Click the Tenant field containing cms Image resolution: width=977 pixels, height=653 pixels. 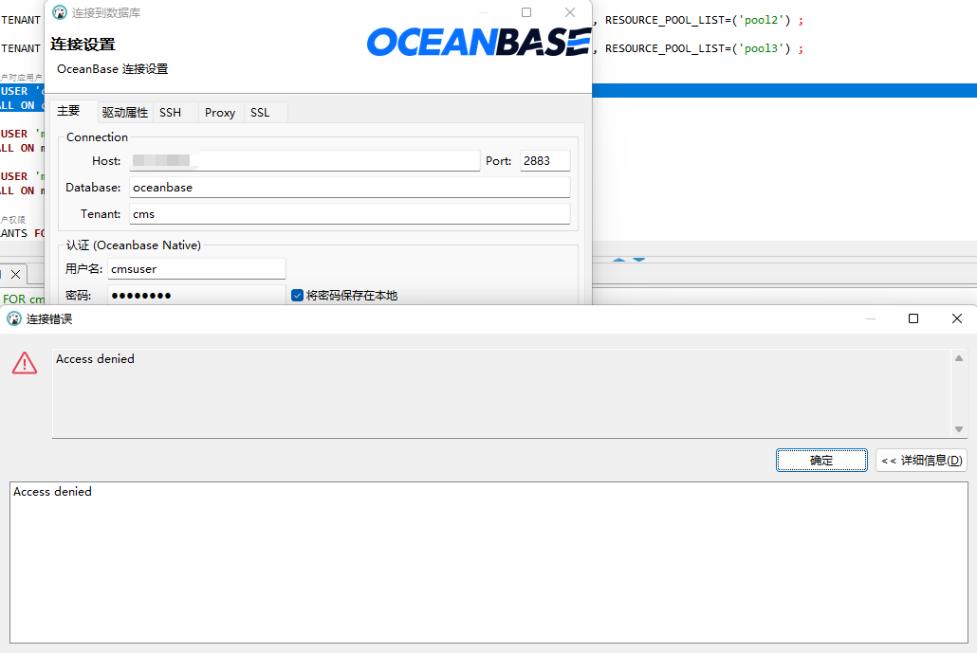click(x=350, y=213)
